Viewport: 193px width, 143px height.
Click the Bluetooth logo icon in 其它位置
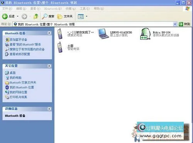point(7,87)
